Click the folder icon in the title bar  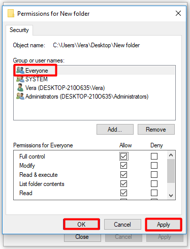(11, 13)
